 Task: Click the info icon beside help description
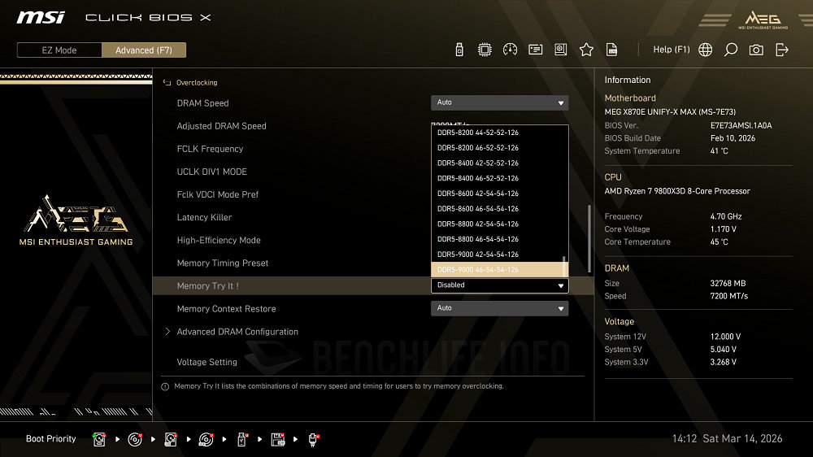165,386
